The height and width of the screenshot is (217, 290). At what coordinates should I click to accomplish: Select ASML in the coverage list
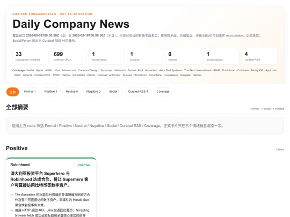click(x=49, y=70)
